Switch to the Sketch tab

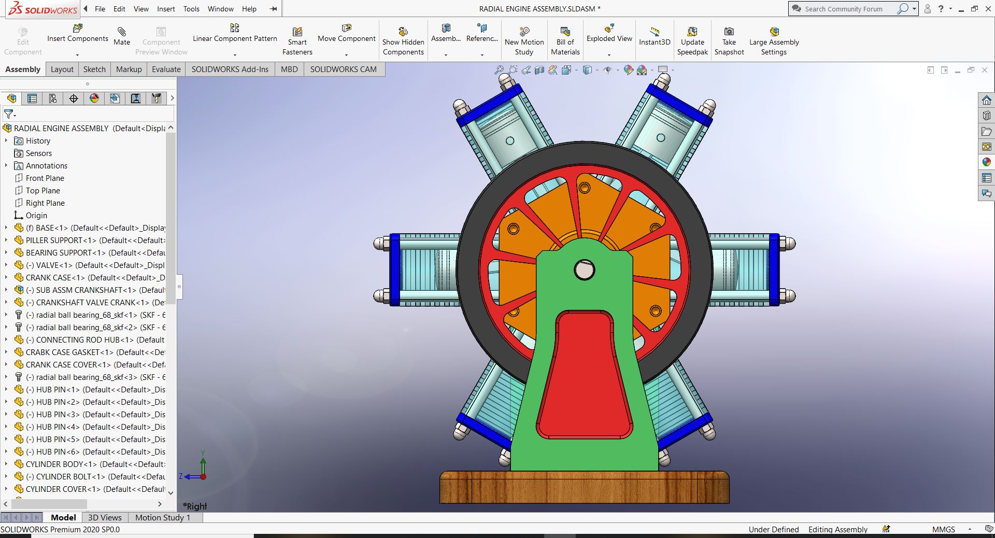click(94, 69)
